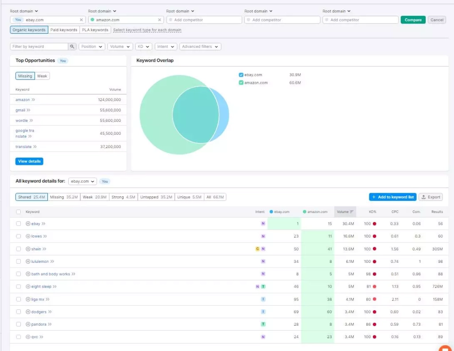Image resolution: width=454 pixels, height=351 pixels.
Task: Click the first Add competitor field
Action: [204, 20]
